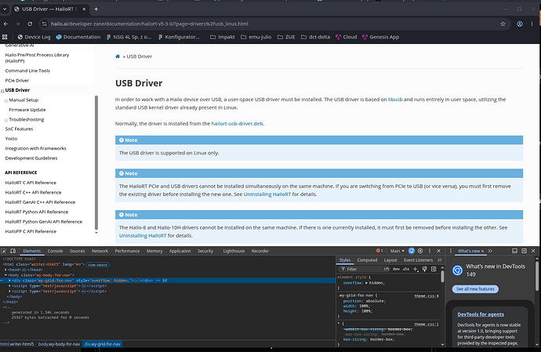This screenshot has height=352, width=541.
Task: Open the Genesis App bookmark
Action: coord(380,37)
